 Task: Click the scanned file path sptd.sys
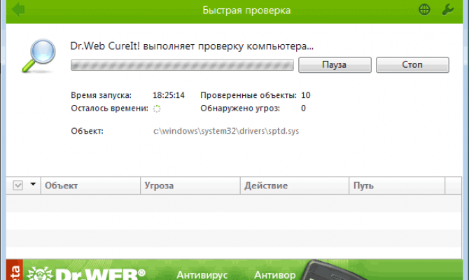point(226,131)
